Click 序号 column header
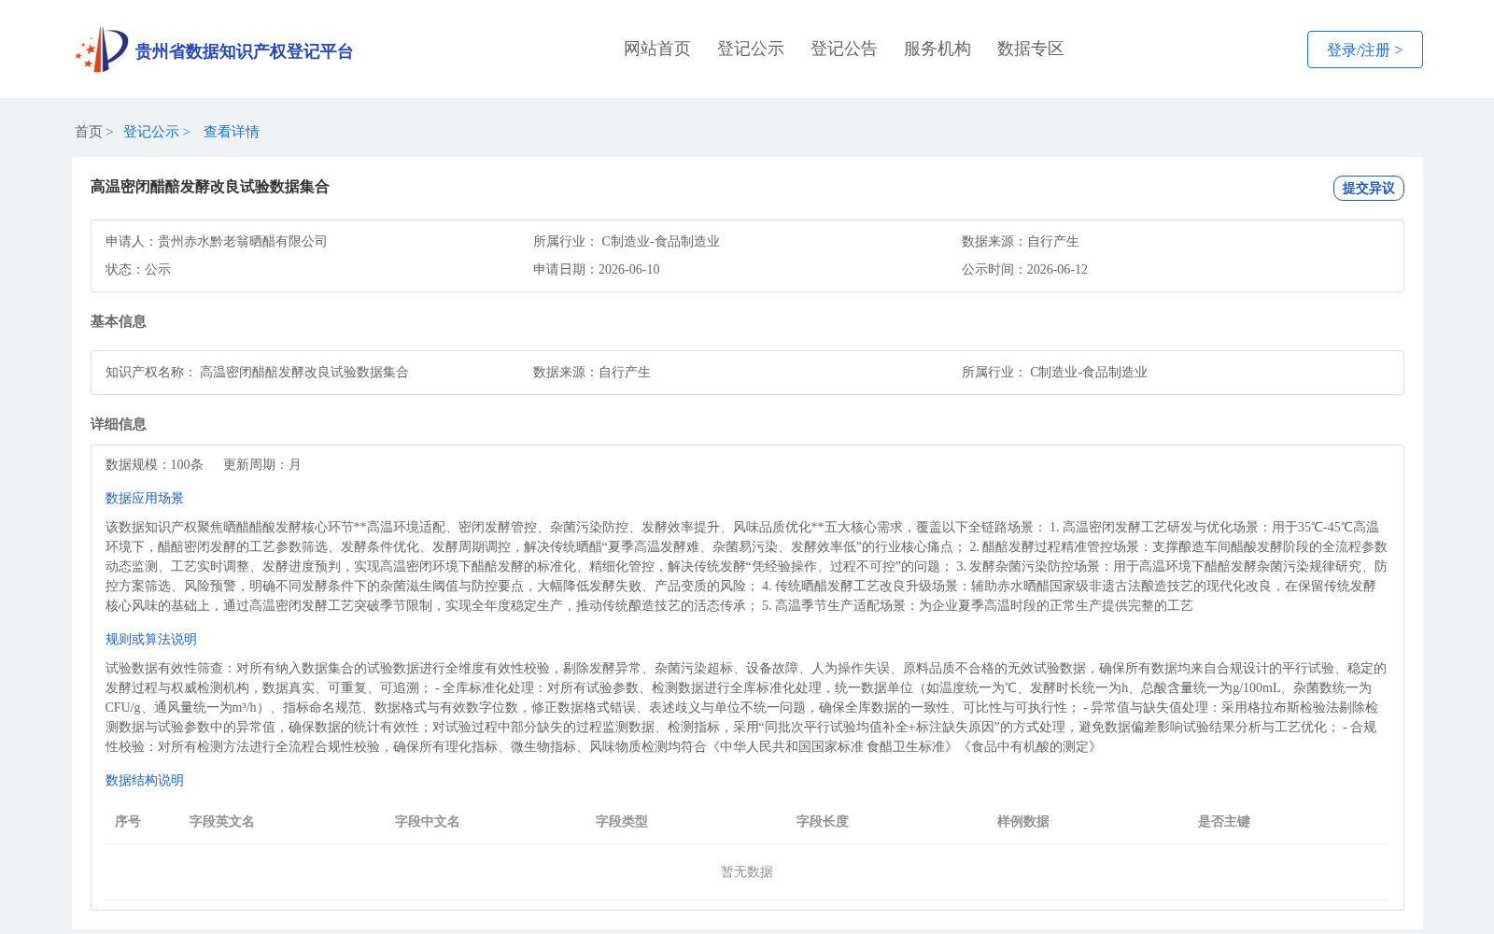 click(128, 821)
